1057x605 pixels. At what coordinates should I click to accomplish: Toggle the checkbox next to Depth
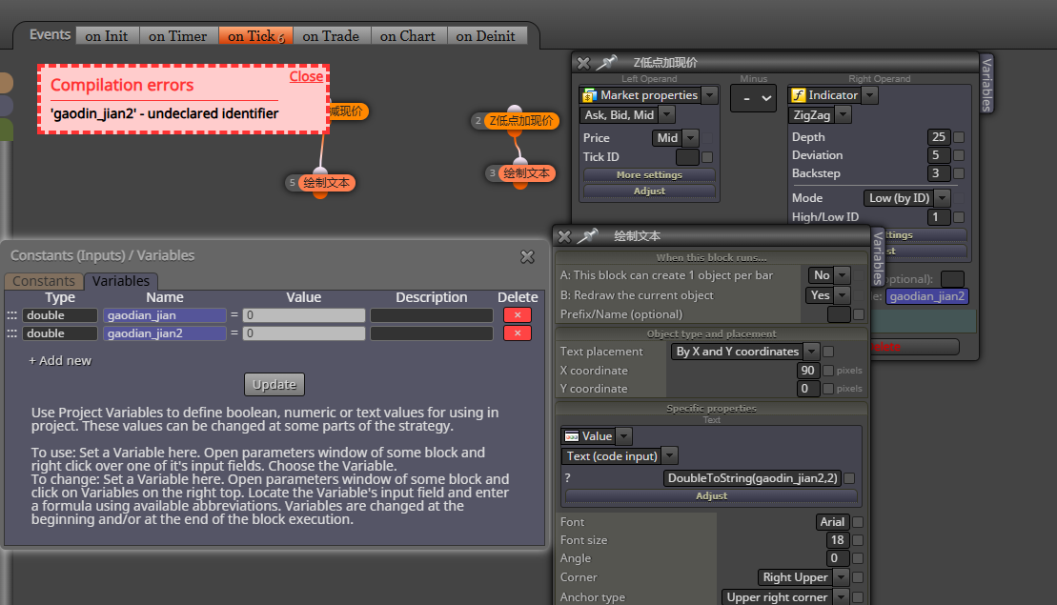click(959, 137)
